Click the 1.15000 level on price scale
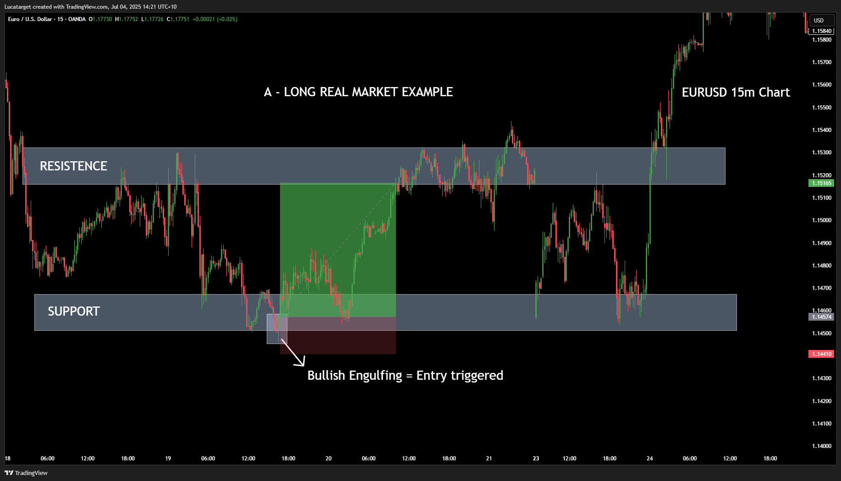The height and width of the screenshot is (481, 841). (x=821, y=220)
